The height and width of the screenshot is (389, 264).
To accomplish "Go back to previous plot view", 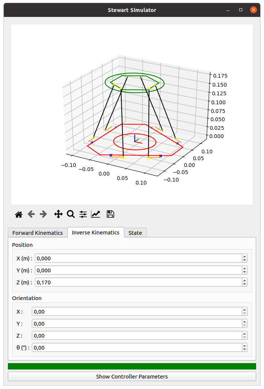I will (31, 214).
